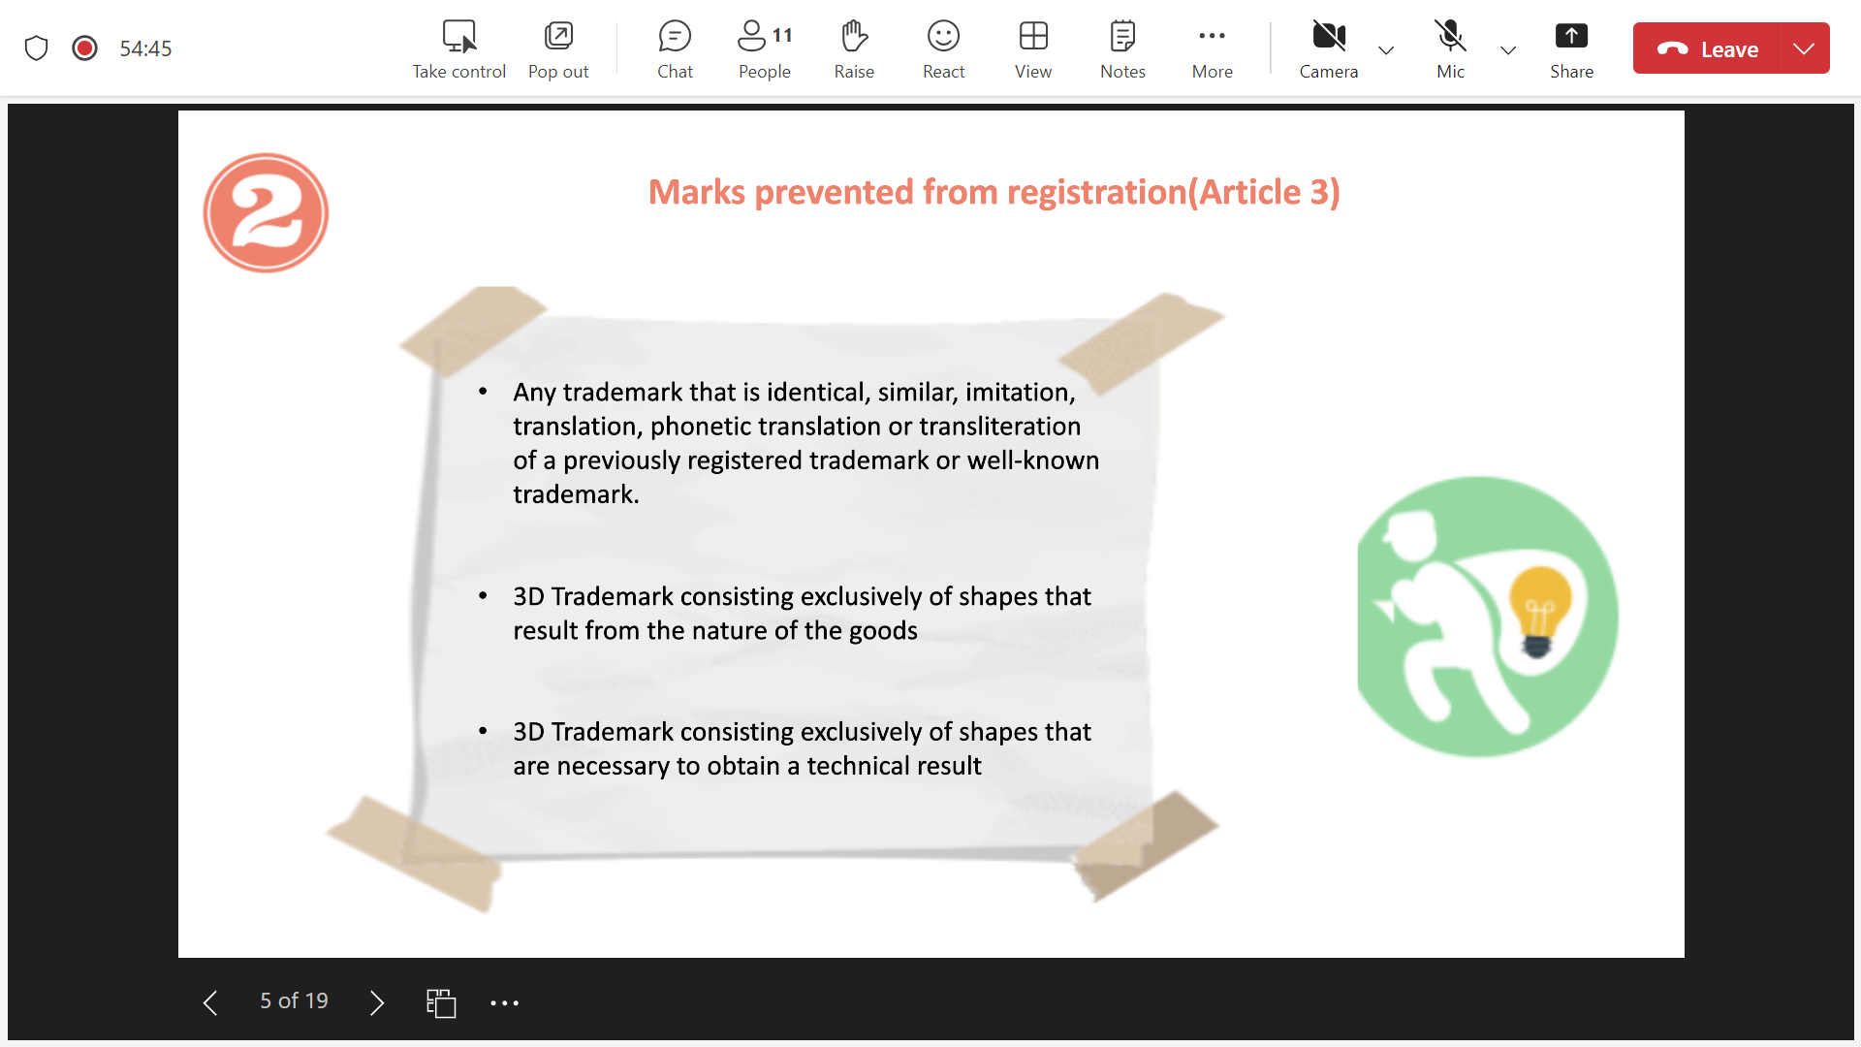Open the React emoji menu
The image size is (1861, 1047).
(x=943, y=48)
